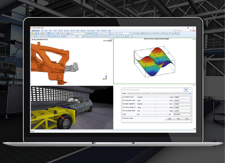Click the Close button in the dialog
The height and width of the screenshot is (163, 225).
point(187,119)
